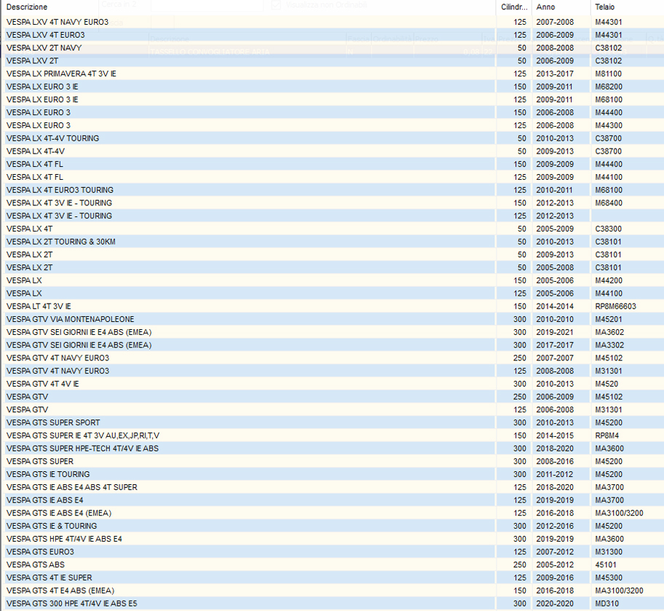
Task: Click frame code M68400
Action: click(609, 203)
